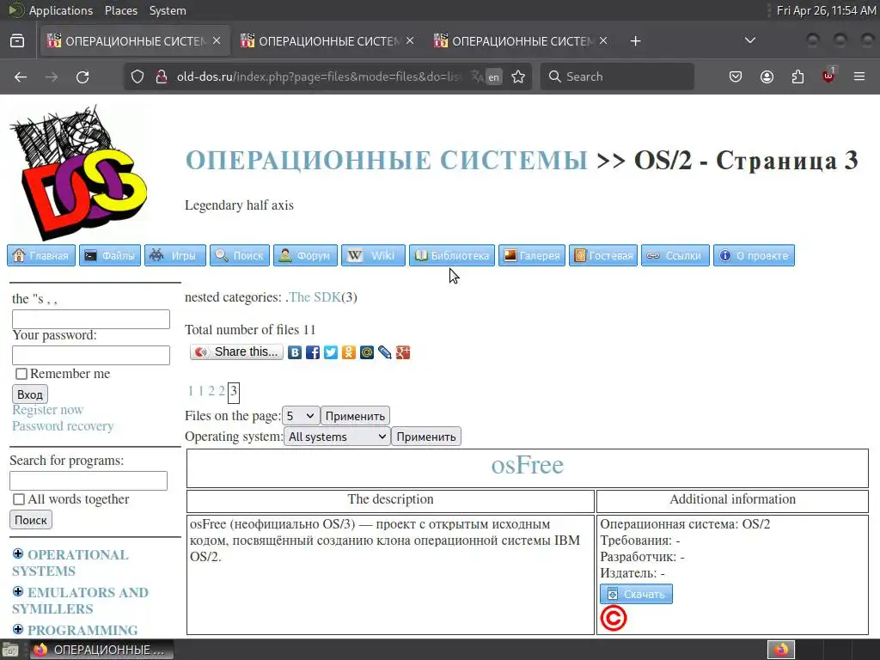Focus the Search for programs field
The image size is (880, 660).
tap(89, 481)
